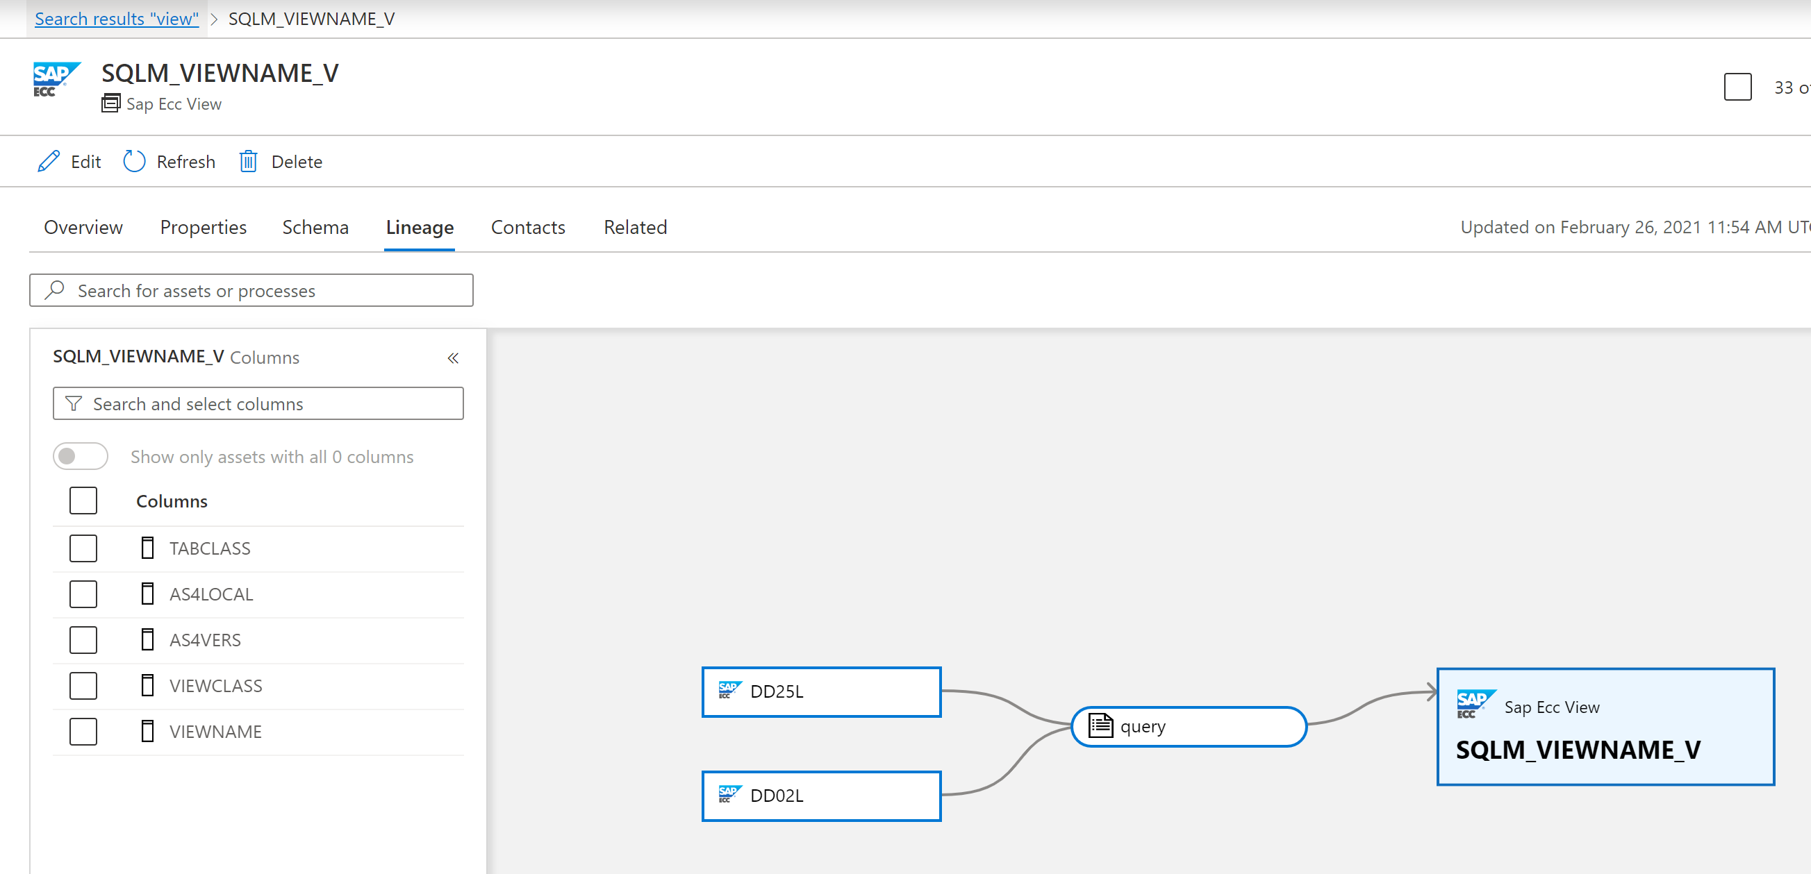Click in the Search for assets or processes field

click(x=253, y=289)
